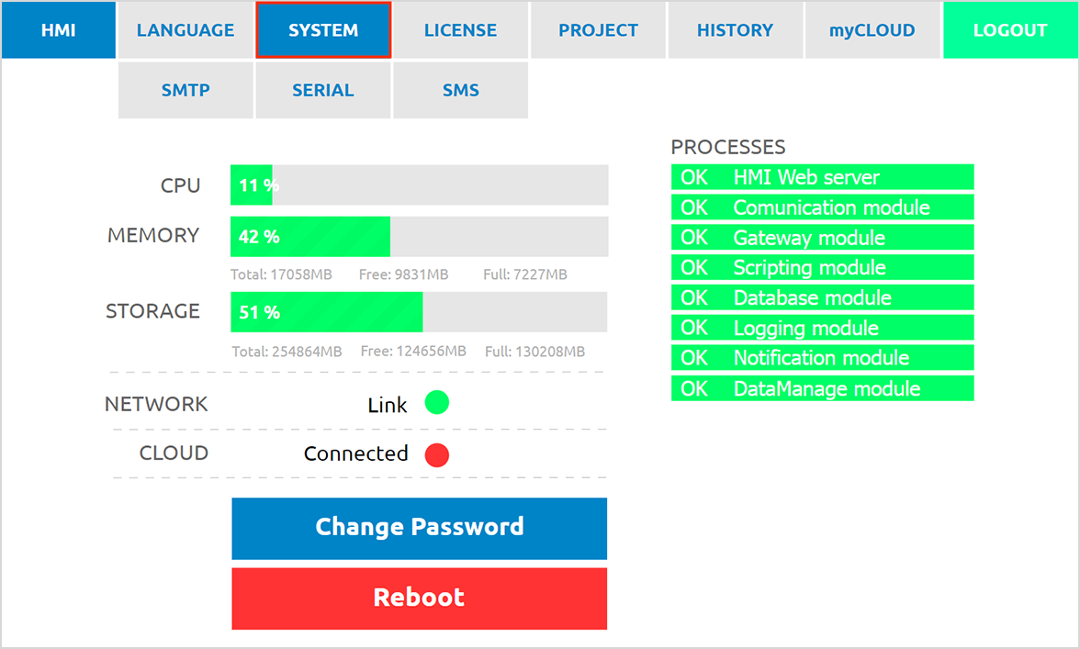The height and width of the screenshot is (649, 1080).
Task: Select the Comunication module process row
Action: (823, 207)
